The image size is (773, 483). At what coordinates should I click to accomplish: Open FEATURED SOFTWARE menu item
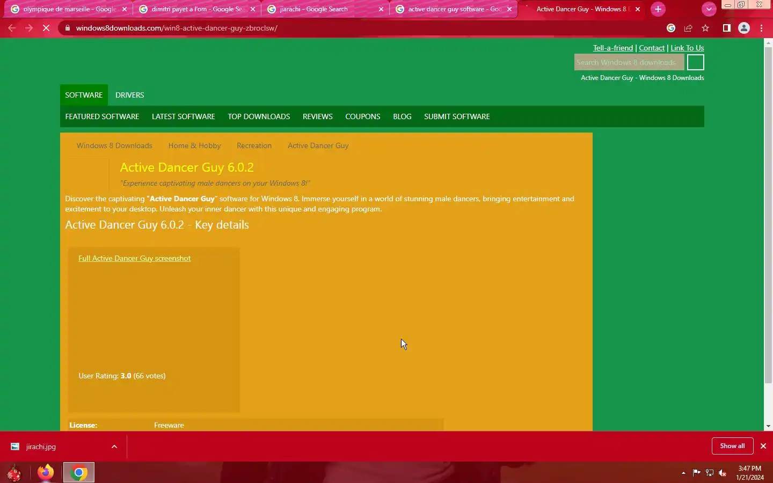tap(102, 116)
